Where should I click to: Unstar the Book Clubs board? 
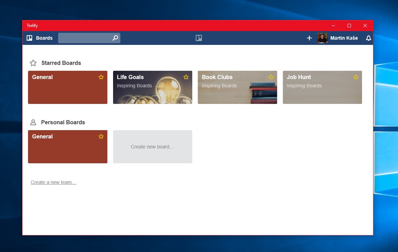pos(271,77)
